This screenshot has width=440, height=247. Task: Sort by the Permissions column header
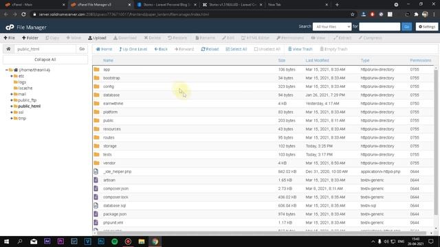[420, 60]
